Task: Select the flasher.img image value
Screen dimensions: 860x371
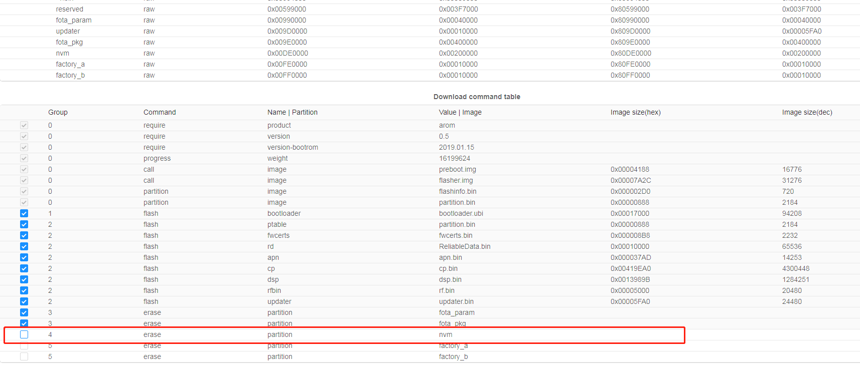Action: (456, 180)
